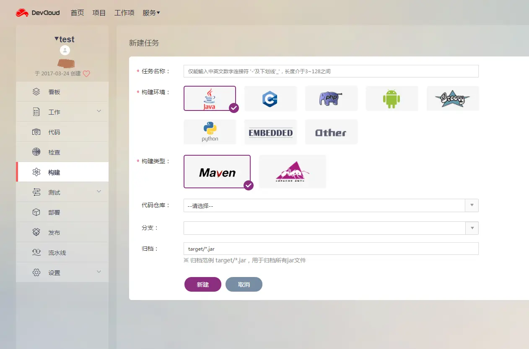Select the PHP build environment
This screenshot has width=529, height=349.
point(331,98)
